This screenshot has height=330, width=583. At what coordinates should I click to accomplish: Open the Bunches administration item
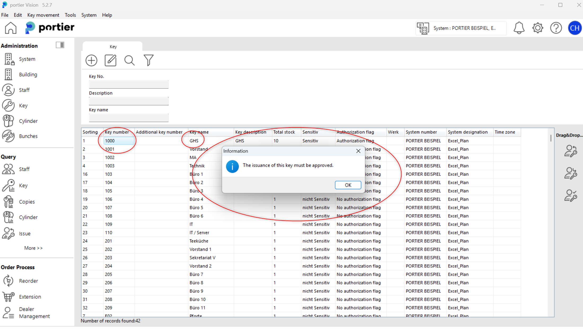(x=28, y=136)
